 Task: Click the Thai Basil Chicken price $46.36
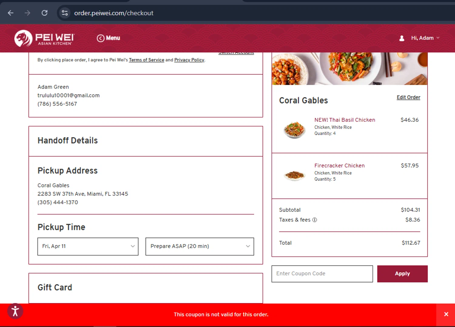coord(409,120)
